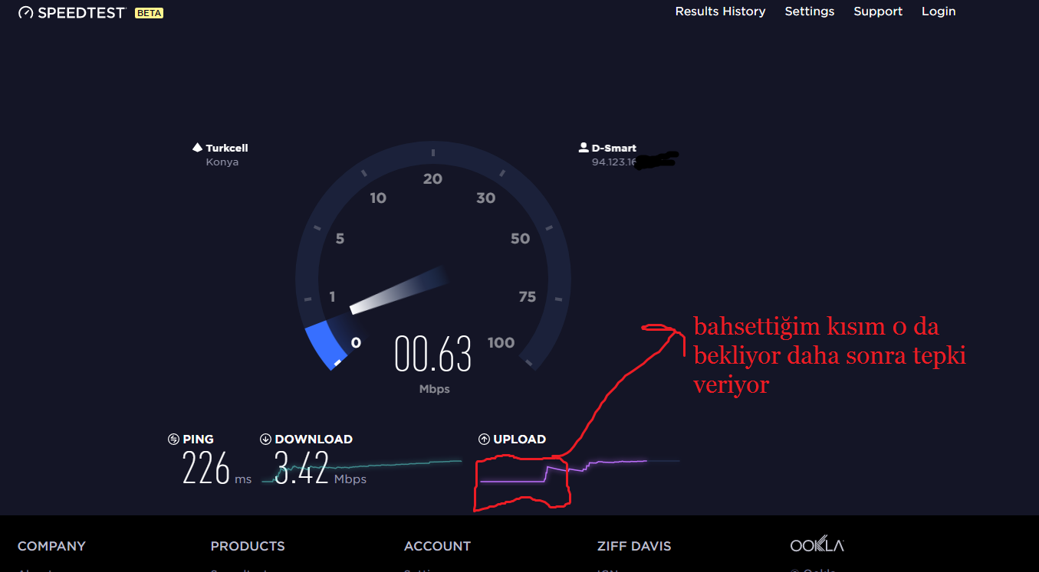Click the Speedtest gauge logo icon
This screenshot has width=1039, height=572.
point(25,12)
